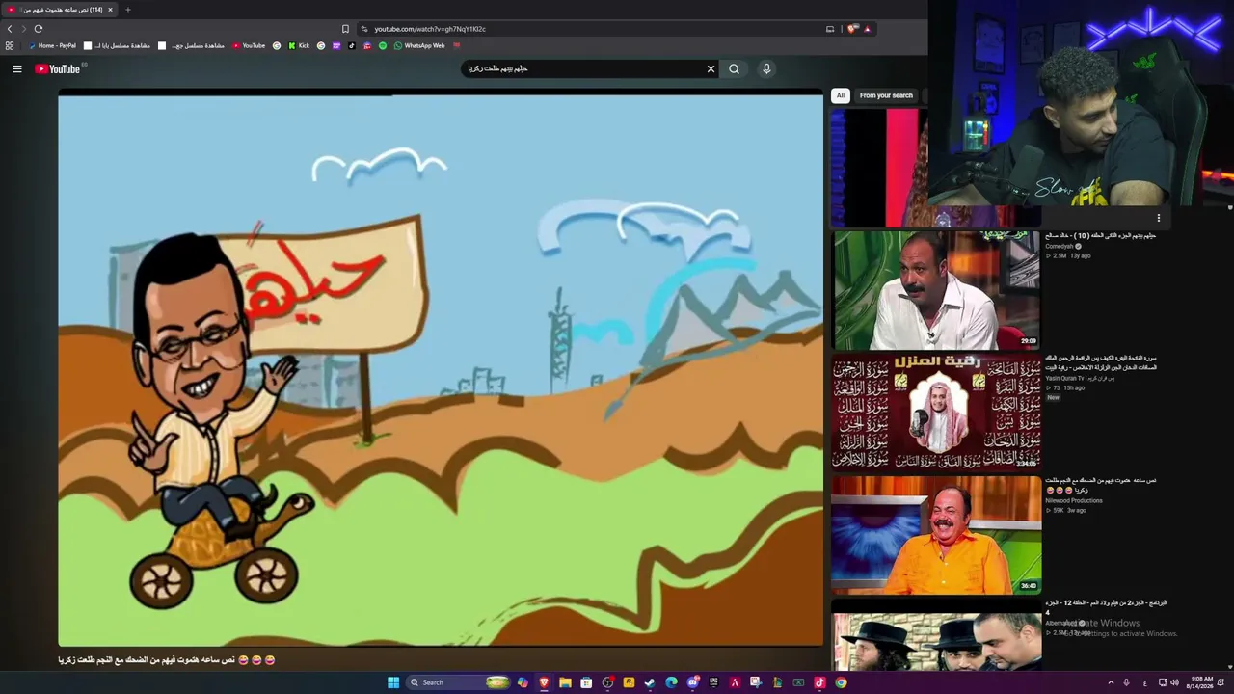Screen dimensions: 1234x694
Task: Reload the page with the refresh icon
Action: (x=39, y=29)
